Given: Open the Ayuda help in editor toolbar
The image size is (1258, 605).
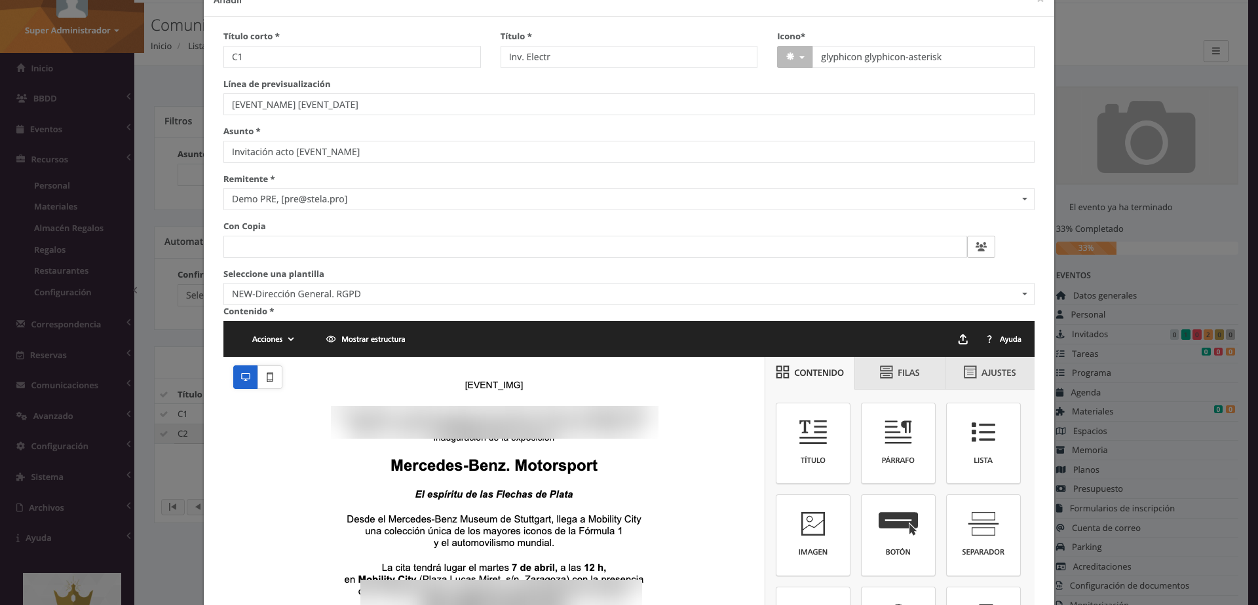Looking at the screenshot, I should click(x=1004, y=339).
